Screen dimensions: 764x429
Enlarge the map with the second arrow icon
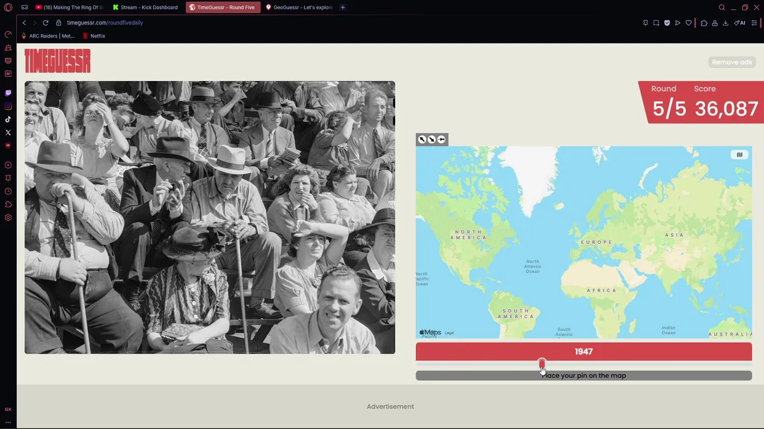pyautogui.click(x=432, y=139)
